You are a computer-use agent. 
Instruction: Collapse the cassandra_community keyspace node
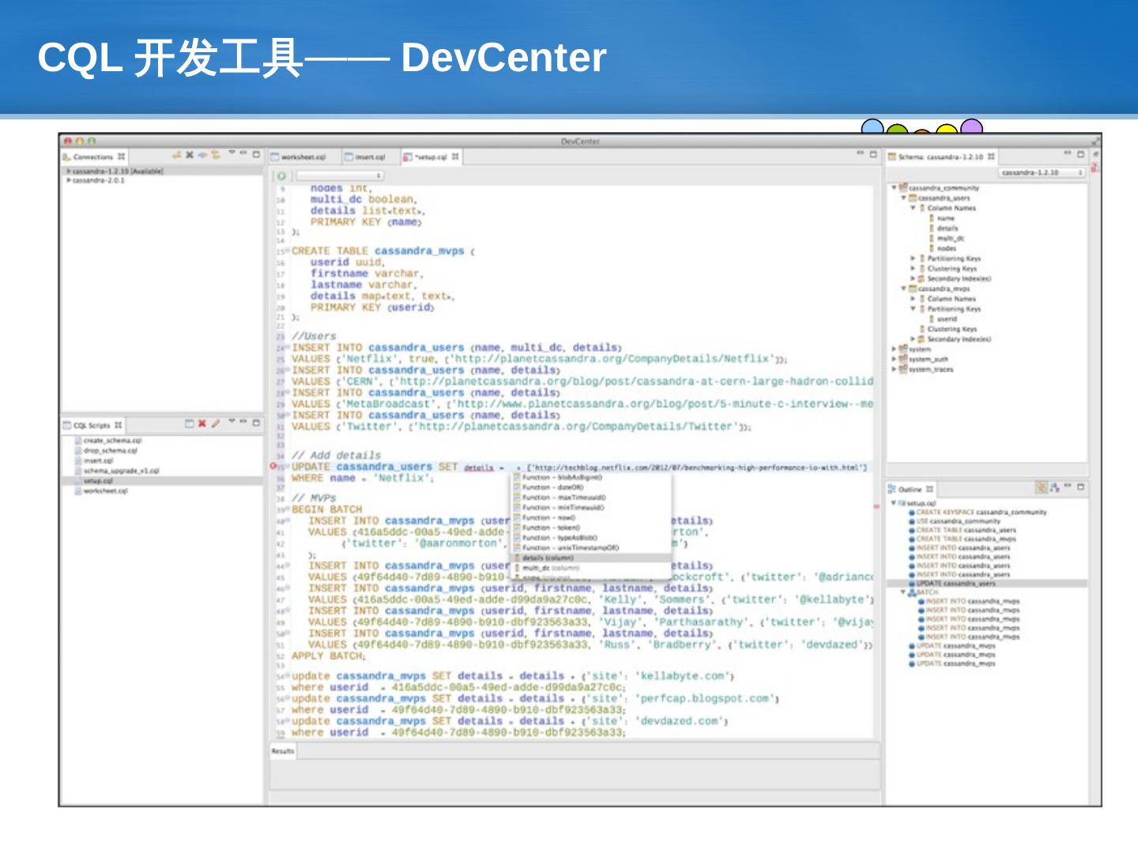(894, 188)
